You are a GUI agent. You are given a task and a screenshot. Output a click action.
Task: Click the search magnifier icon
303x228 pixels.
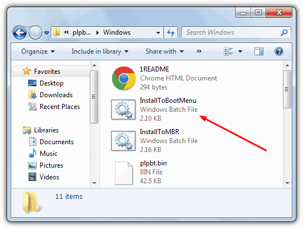click(x=284, y=32)
